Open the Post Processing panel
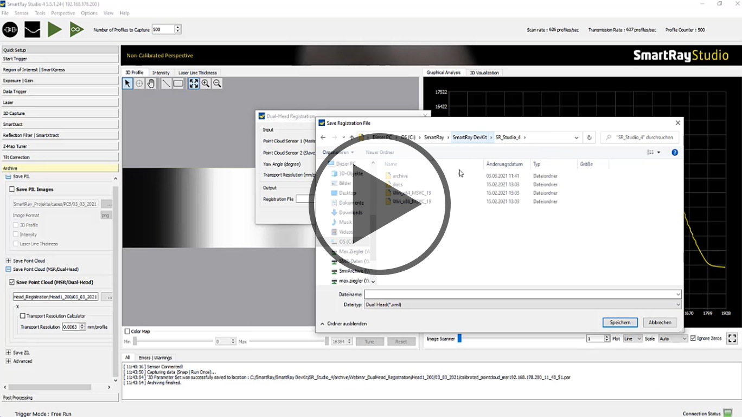The image size is (742, 417). [60, 398]
